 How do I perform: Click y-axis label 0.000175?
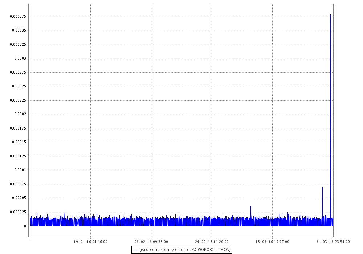click(x=18, y=128)
